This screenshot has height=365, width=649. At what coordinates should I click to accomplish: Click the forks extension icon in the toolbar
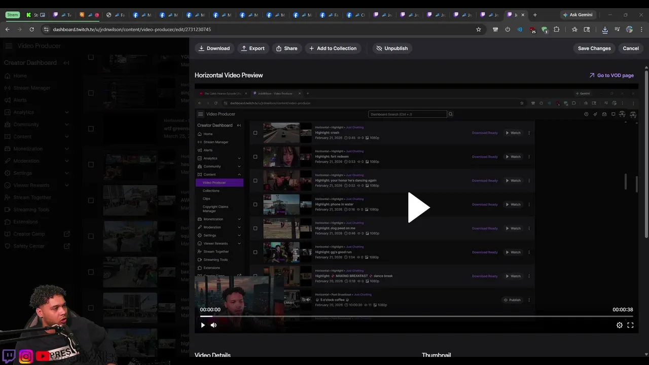[x=495, y=29]
